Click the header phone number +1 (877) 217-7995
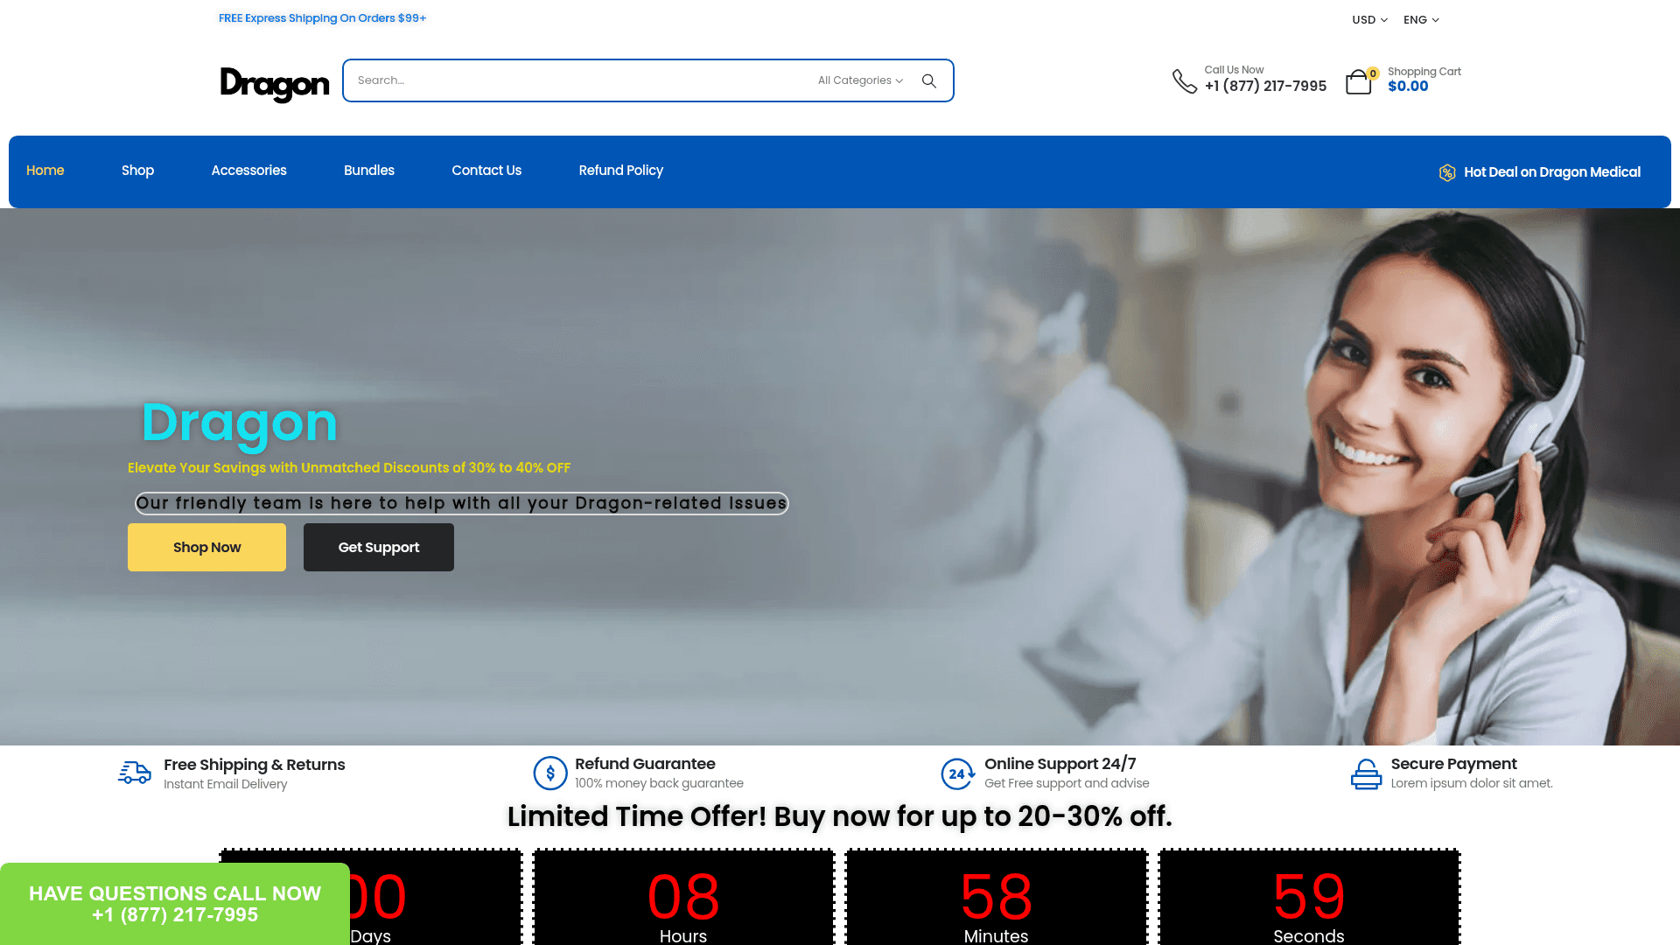 [1265, 86]
